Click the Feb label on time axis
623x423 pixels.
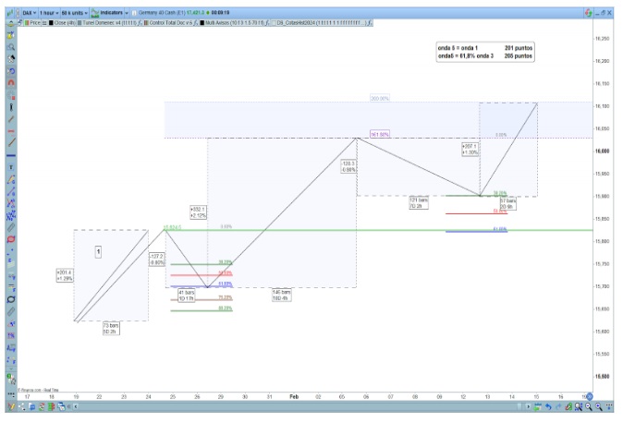click(x=294, y=396)
